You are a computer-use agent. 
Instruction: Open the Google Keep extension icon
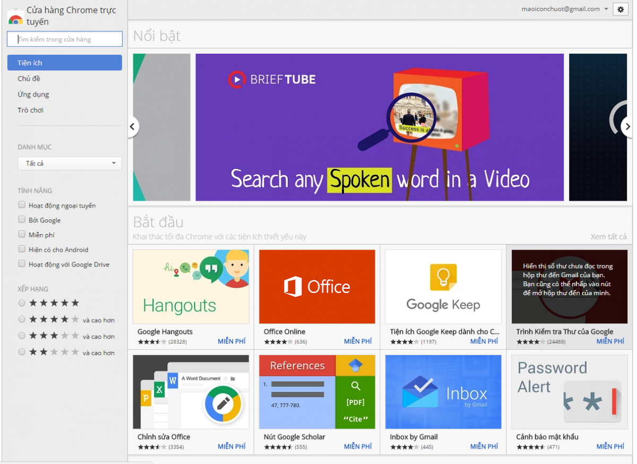[443, 287]
